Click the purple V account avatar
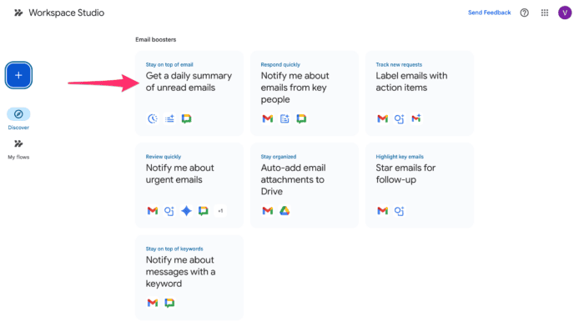Image resolution: width=579 pixels, height=327 pixels. coord(565,13)
